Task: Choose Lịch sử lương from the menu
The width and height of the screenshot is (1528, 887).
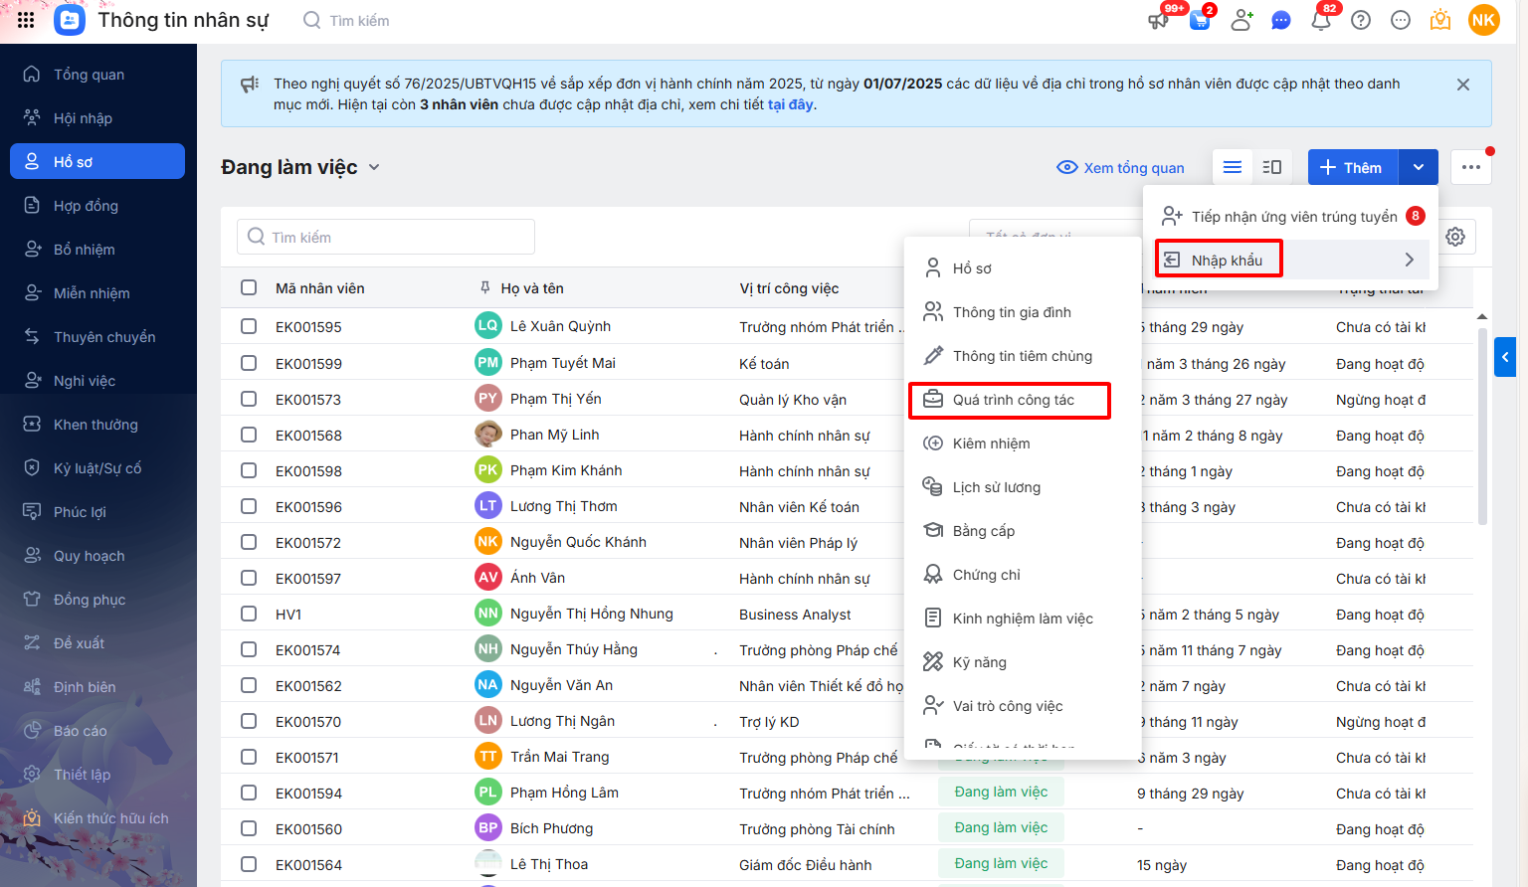Action: click(x=996, y=487)
